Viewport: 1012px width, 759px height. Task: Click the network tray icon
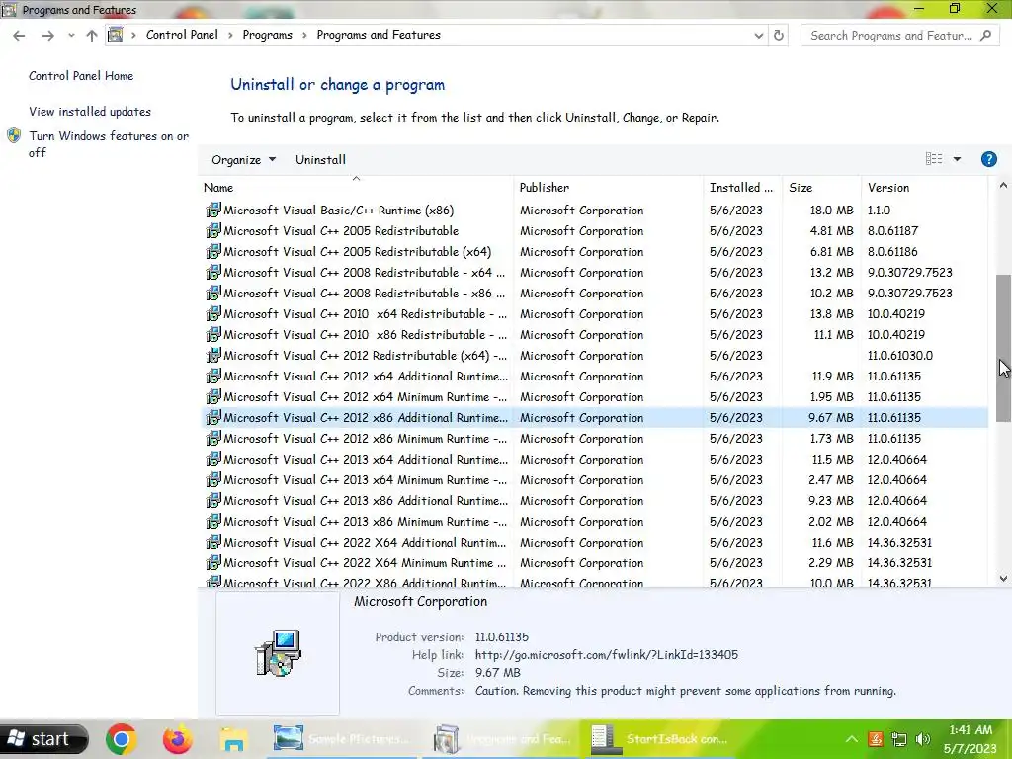pyautogui.click(x=899, y=739)
